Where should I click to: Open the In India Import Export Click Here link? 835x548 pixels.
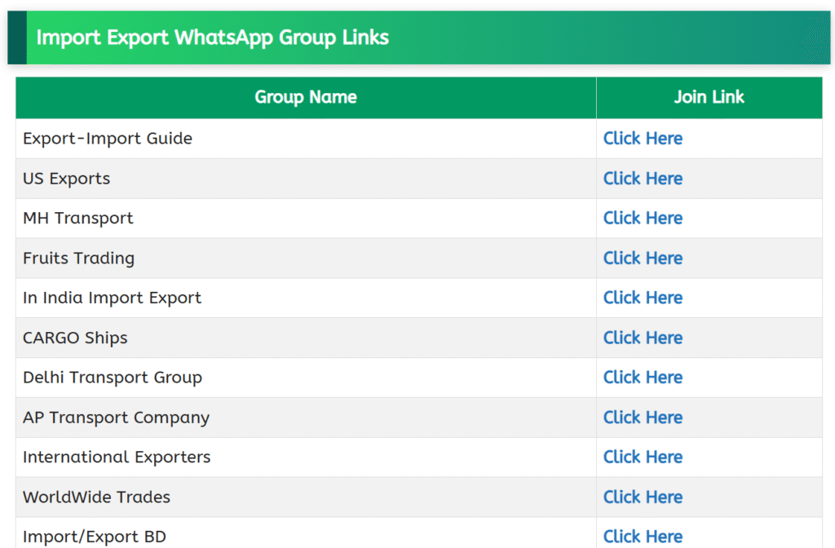(643, 298)
